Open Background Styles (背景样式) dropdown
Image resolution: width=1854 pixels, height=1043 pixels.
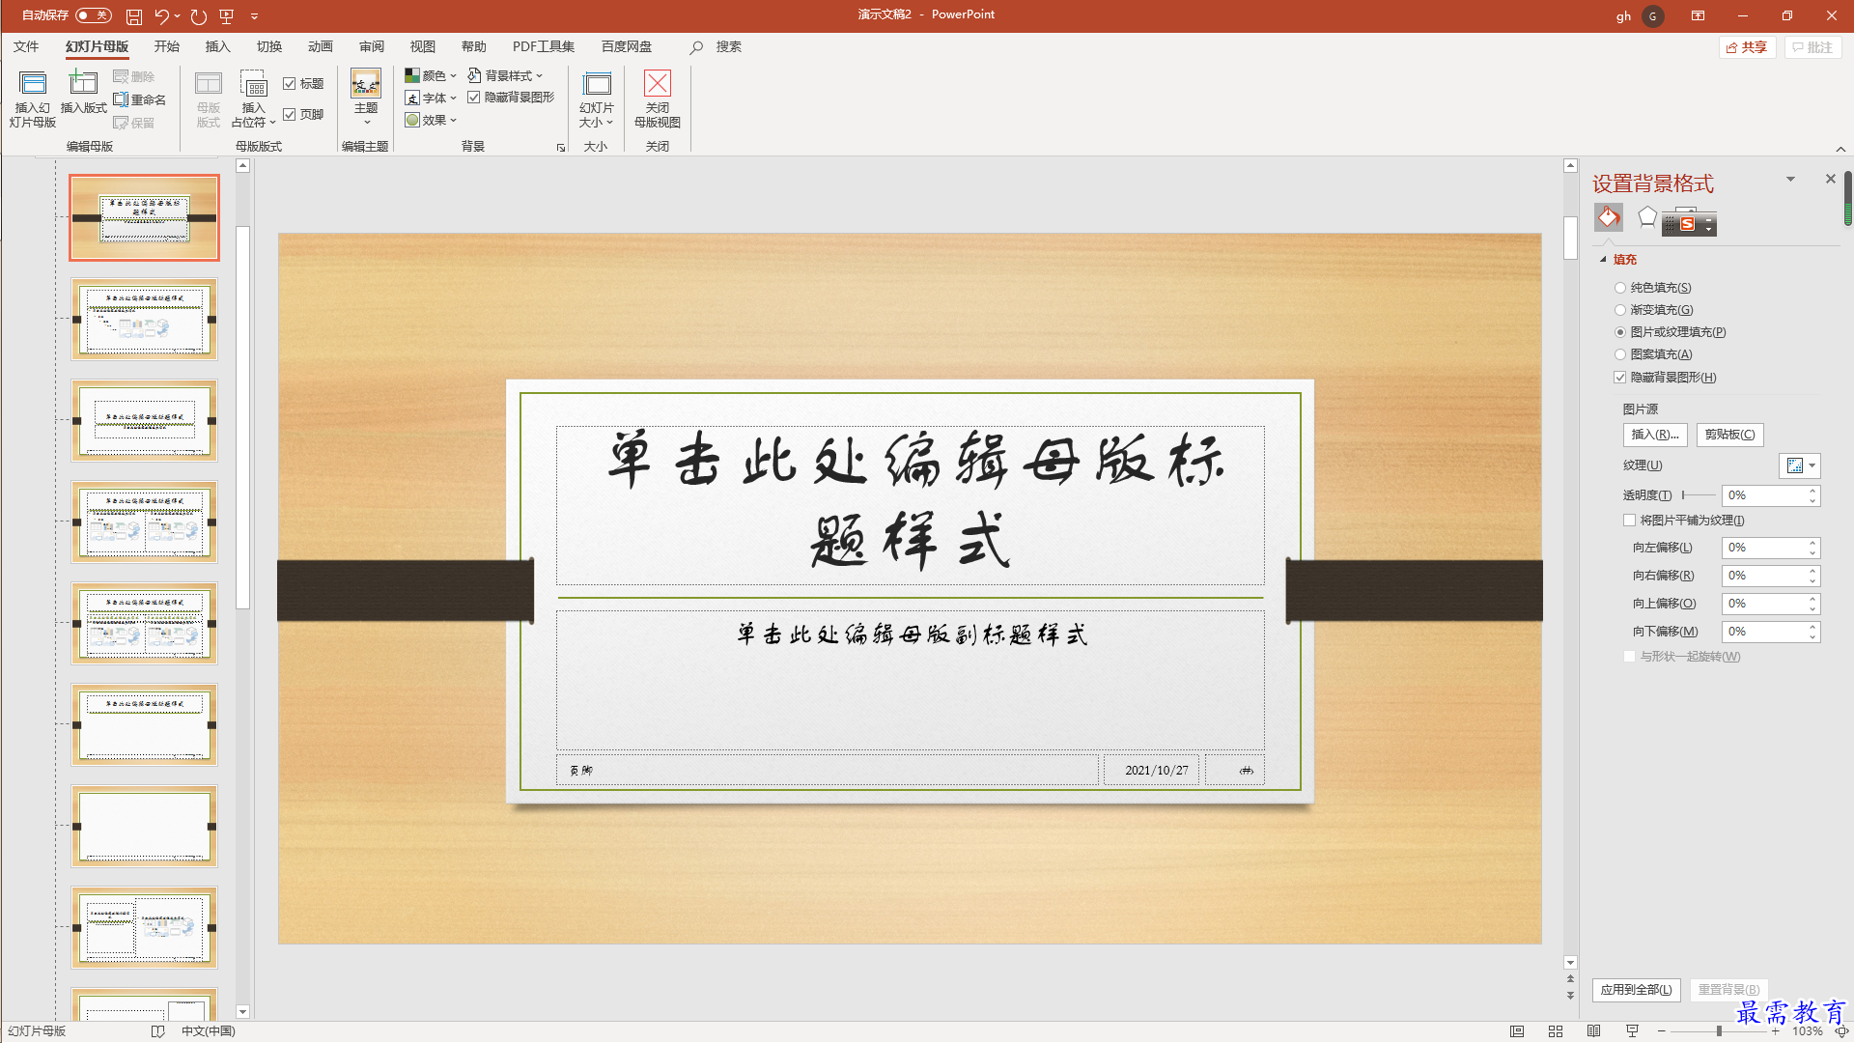point(505,75)
